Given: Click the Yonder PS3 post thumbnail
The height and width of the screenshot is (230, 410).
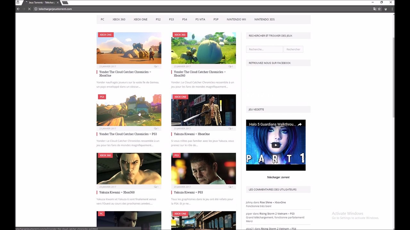Looking at the screenshot, I should (129, 110).
